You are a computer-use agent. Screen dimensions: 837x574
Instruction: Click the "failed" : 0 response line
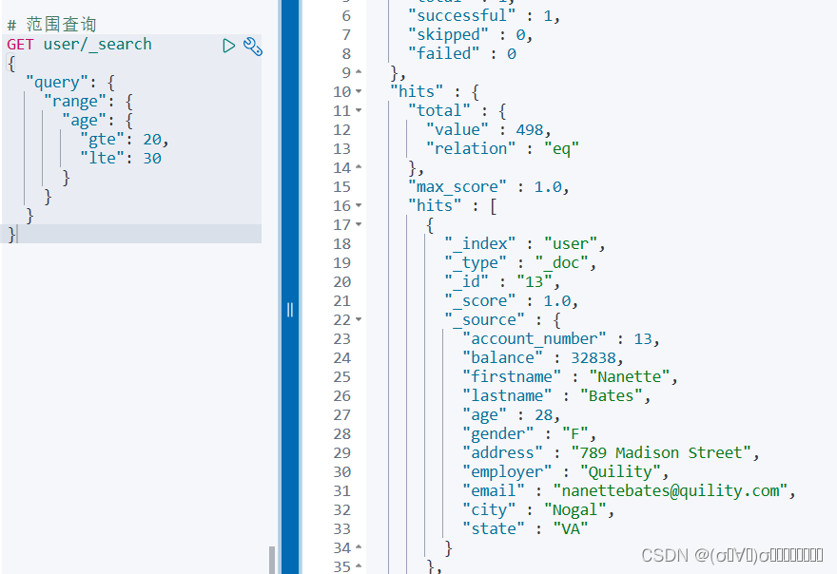(x=462, y=53)
